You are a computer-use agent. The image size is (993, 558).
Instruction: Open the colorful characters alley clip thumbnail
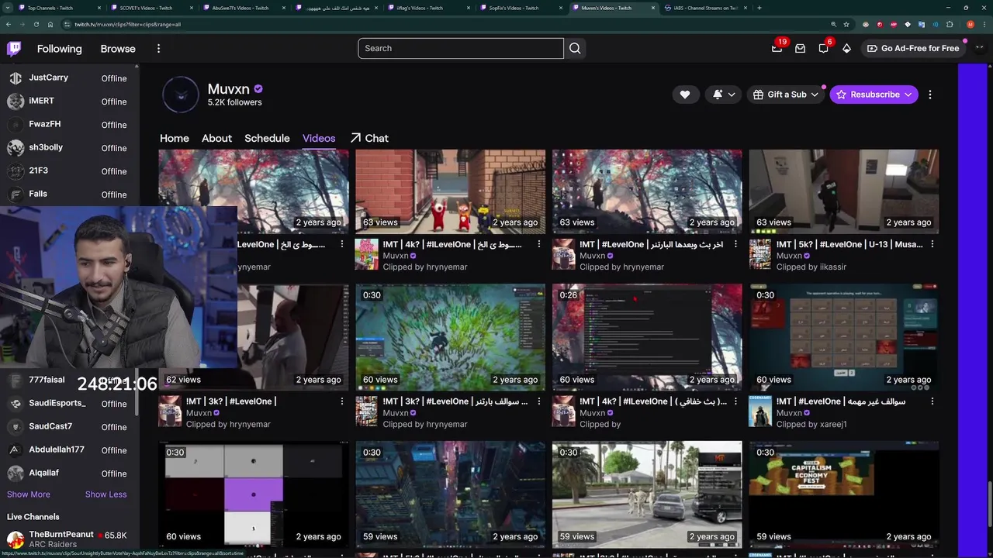(x=451, y=191)
